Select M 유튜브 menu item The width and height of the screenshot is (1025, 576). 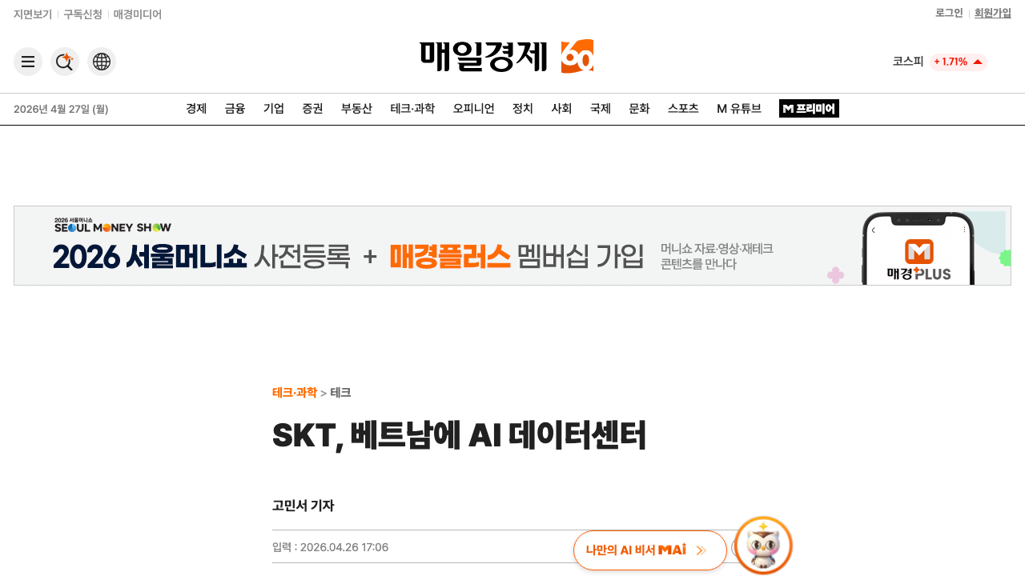739,109
